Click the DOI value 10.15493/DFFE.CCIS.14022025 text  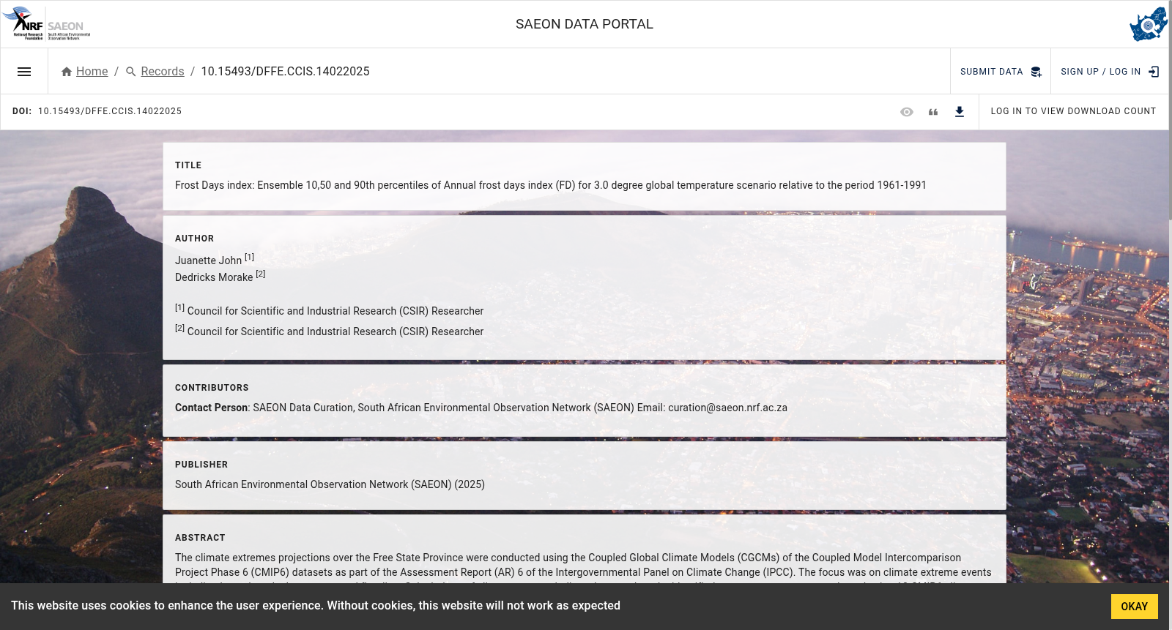pyautogui.click(x=110, y=112)
